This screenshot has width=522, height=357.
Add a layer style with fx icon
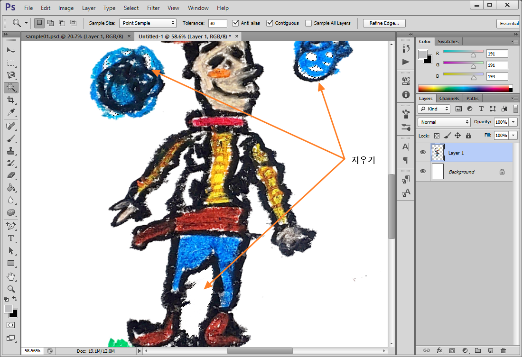439,350
